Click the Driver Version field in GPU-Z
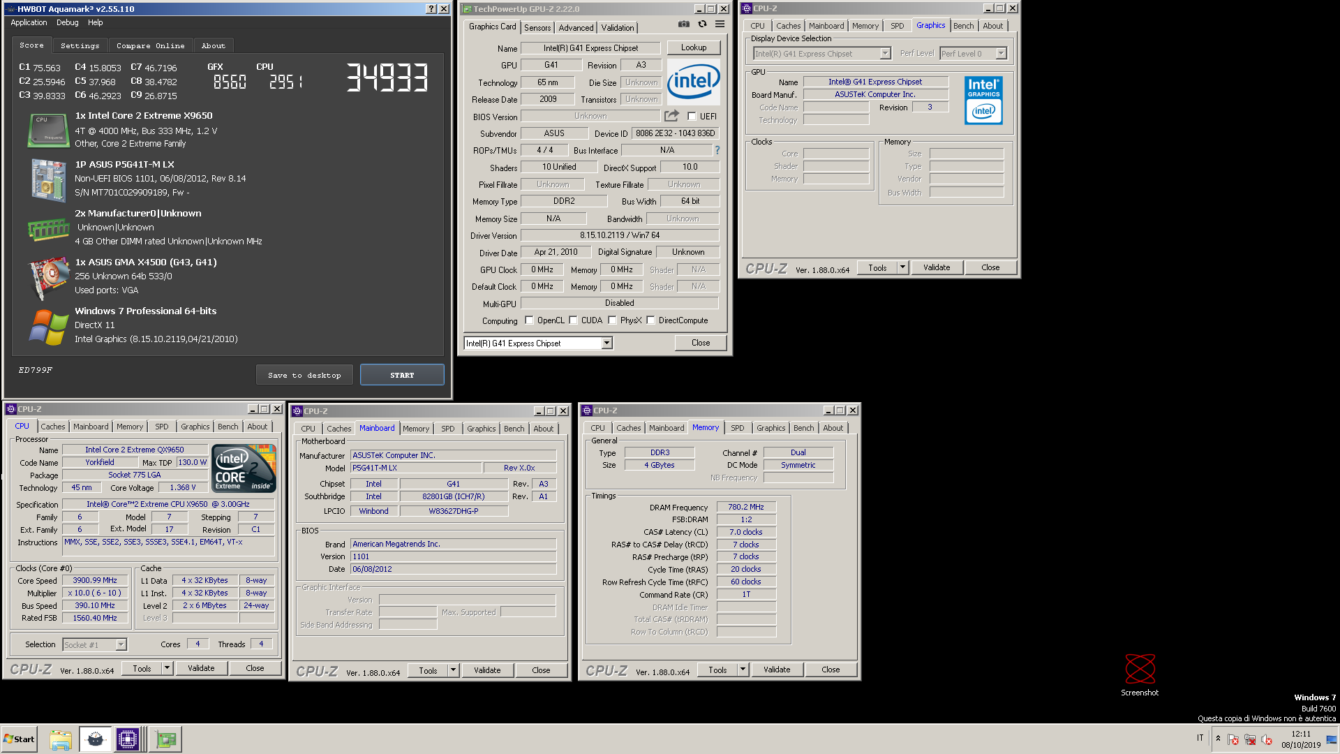The height and width of the screenshot is (754, 1340). (620, 235)
